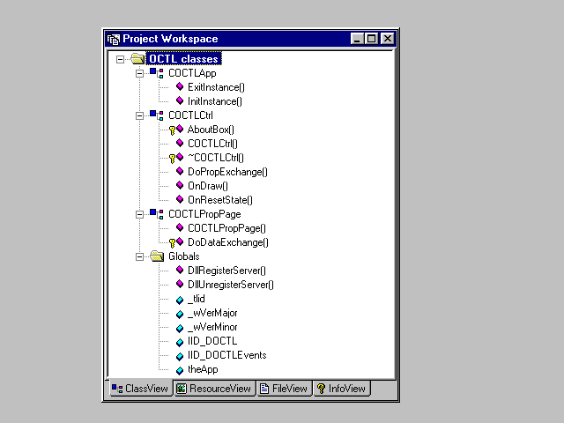
Task: Select the DllRegisterServer() function
Action: tap(226, 271)
